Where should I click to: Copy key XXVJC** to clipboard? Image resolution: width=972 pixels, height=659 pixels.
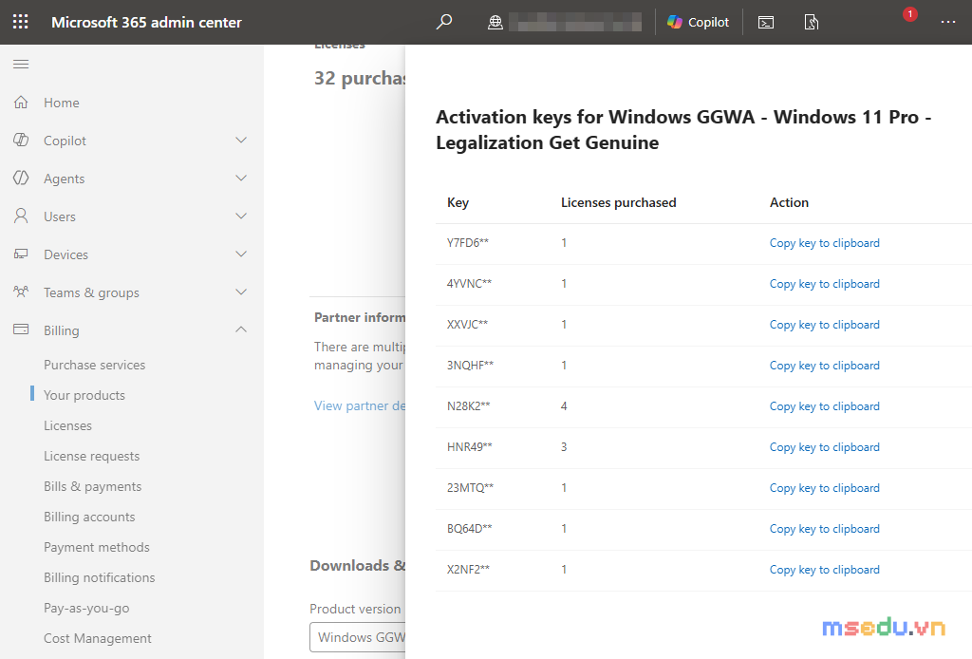[825, 325]
